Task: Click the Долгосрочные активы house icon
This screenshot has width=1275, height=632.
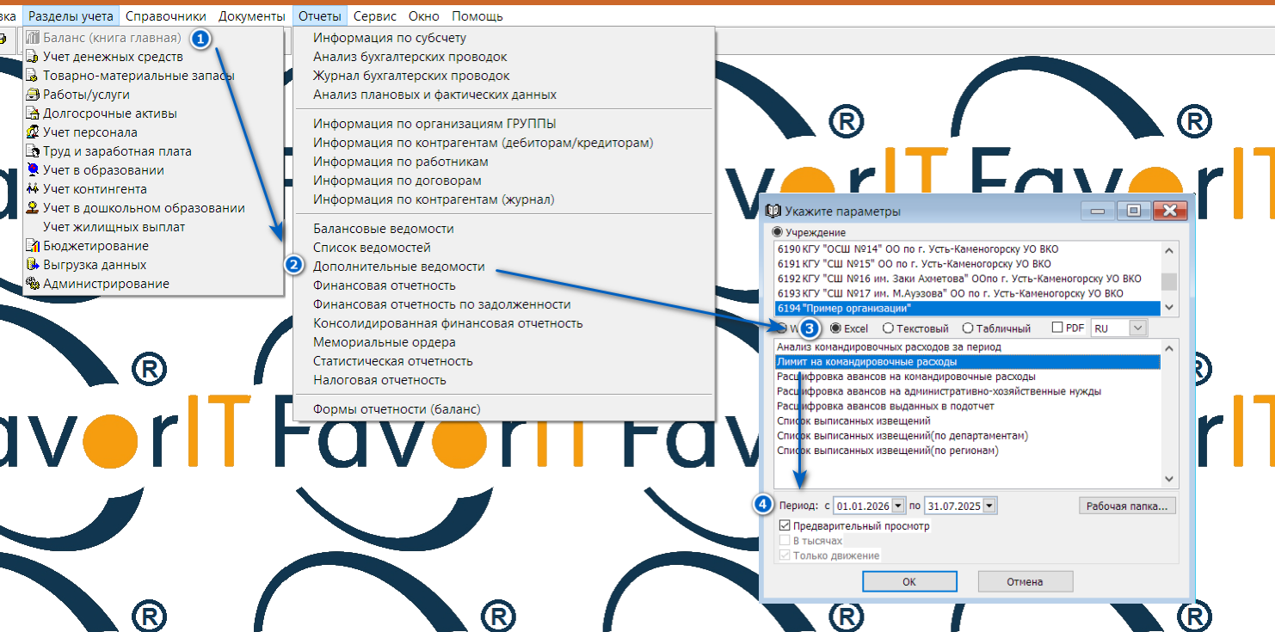Action: [33, 114]
